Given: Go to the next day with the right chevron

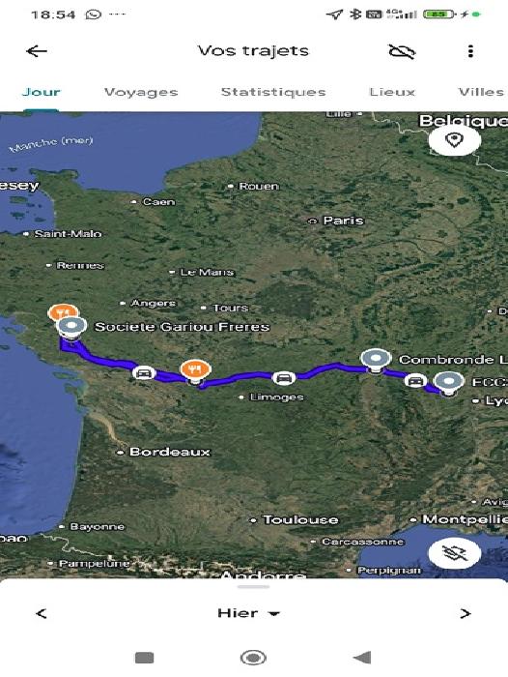Looking at the screenshot, I should (465, 613).
